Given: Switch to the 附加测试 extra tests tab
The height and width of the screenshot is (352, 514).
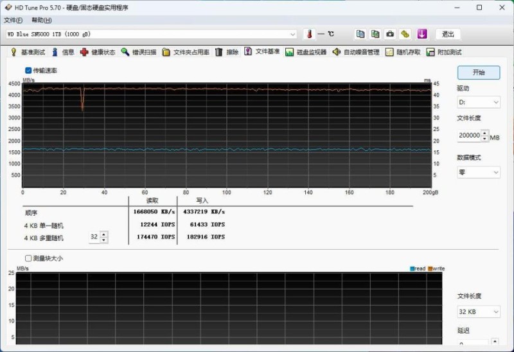Looking at the screenshot, I should click(444, 52).
